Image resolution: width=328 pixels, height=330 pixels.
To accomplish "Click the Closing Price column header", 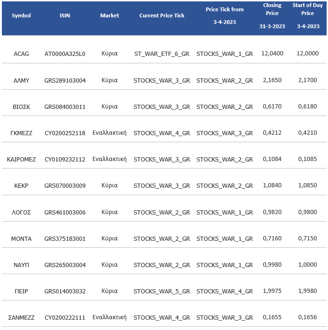I will pyautogui.click(x=272, y=15).
